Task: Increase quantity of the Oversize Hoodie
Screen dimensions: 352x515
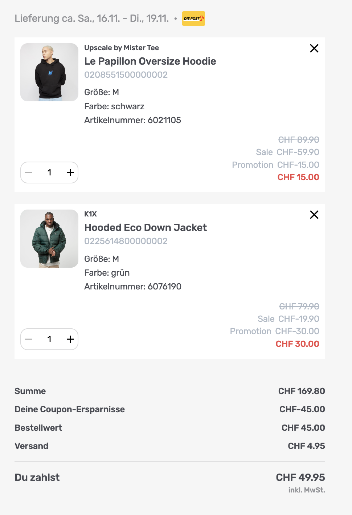Action: click(70, 173)
